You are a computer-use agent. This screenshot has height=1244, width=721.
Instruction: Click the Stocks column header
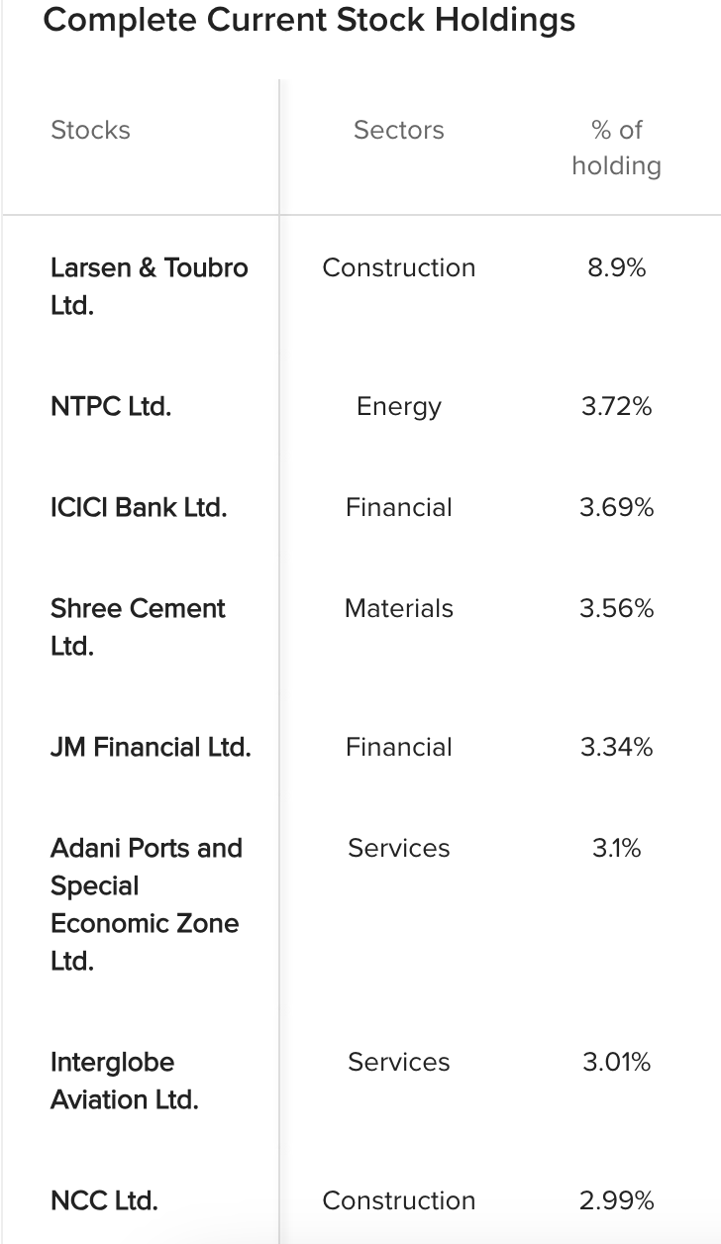coord(90,130)
